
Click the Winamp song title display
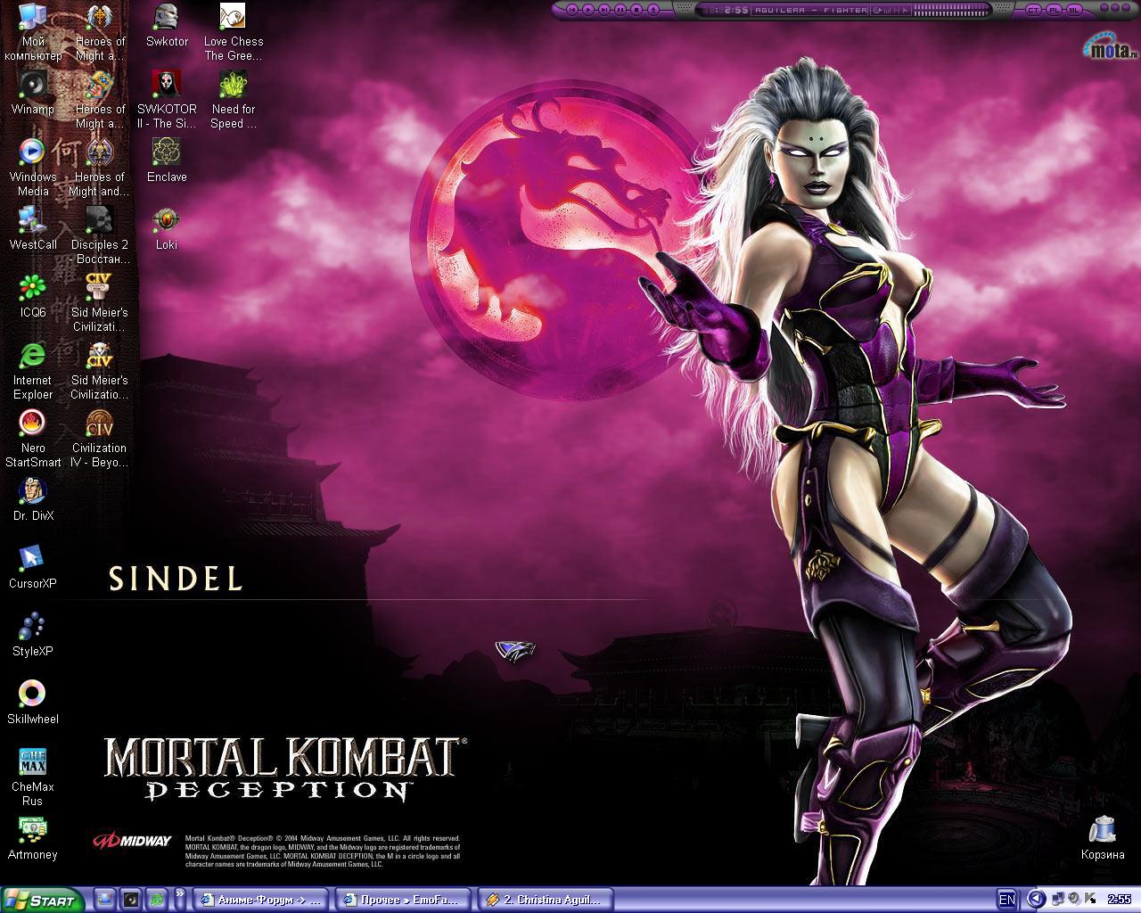[x=811, y=10]
